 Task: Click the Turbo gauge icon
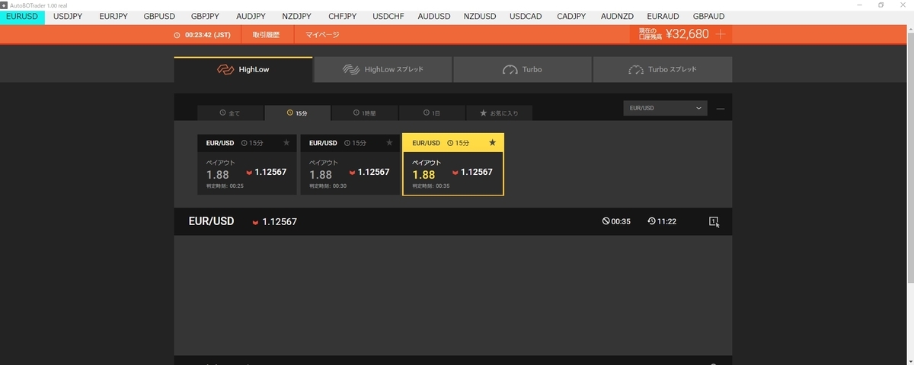coord(510,70)
